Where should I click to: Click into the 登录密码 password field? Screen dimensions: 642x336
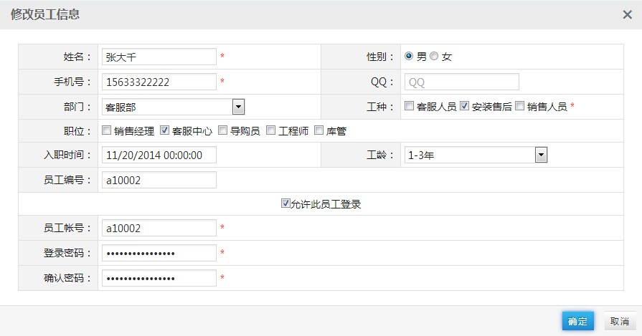click(159, 253)
